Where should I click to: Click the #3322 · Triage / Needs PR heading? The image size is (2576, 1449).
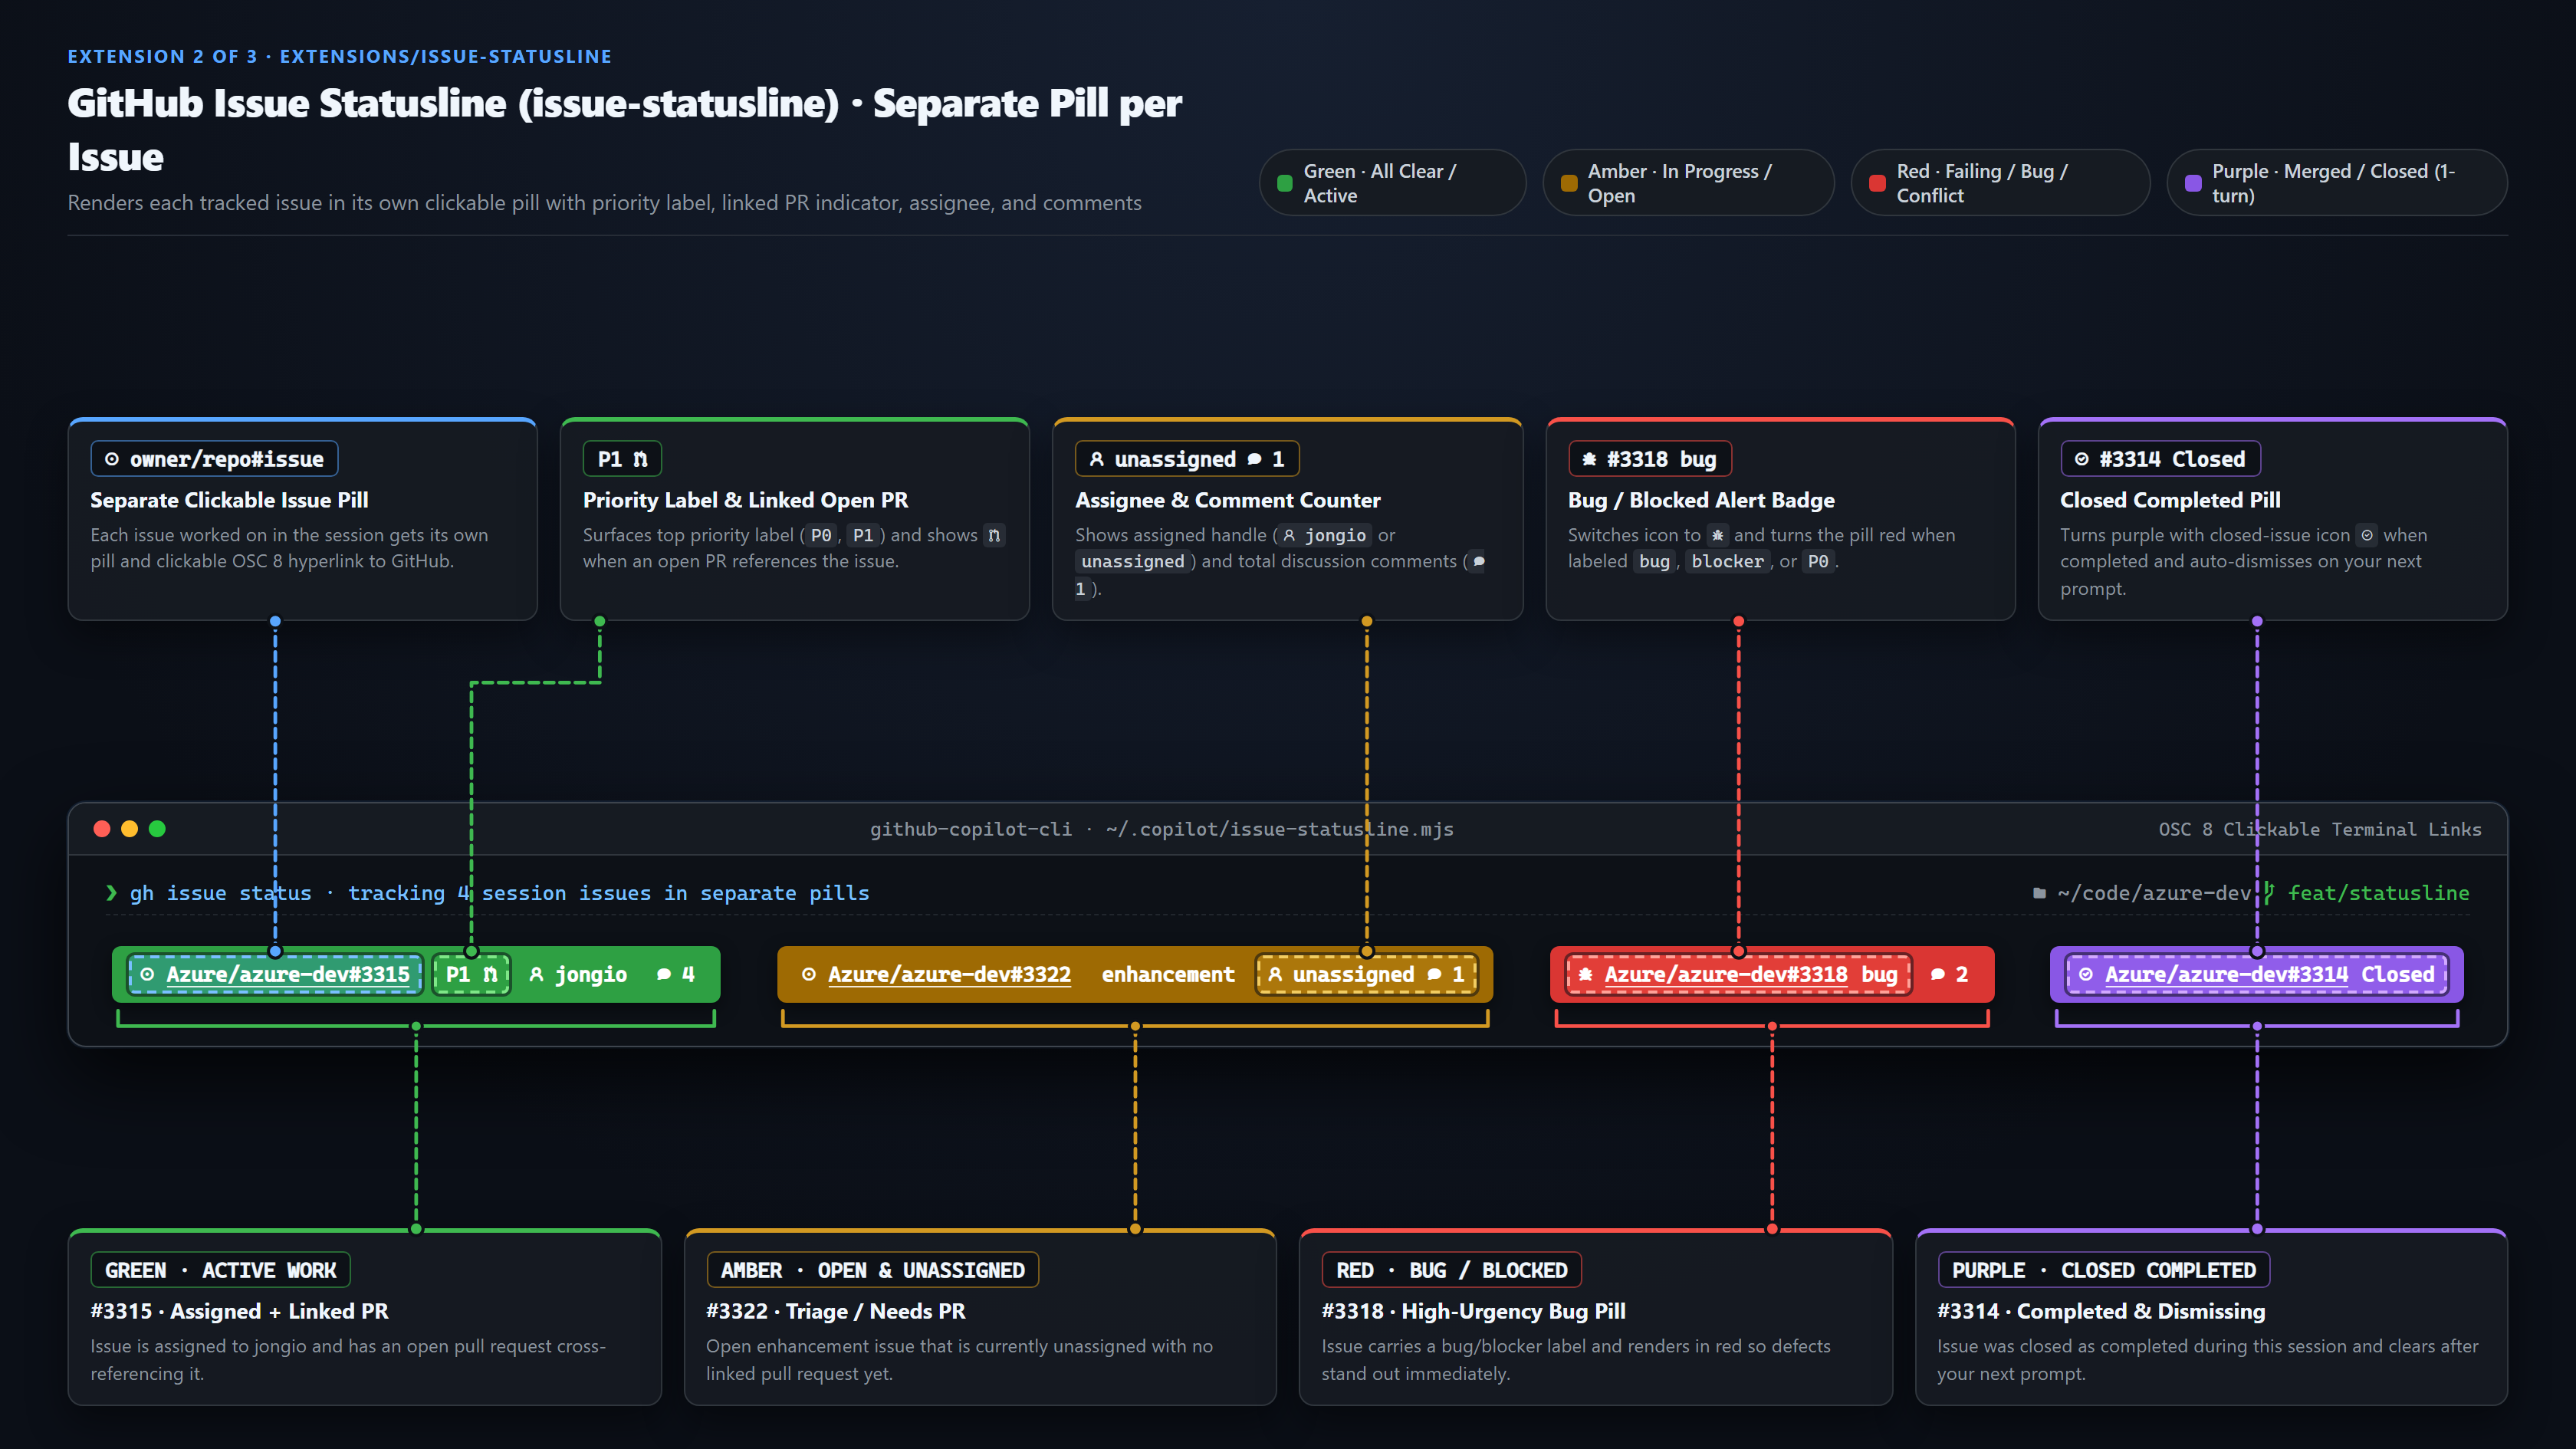835,1311
